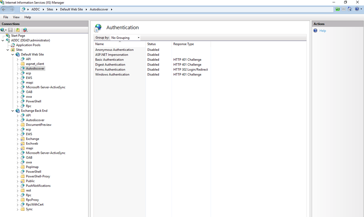364x217 pixels.
Task: Click the Create New Connection globe icon
Action: click(x=3, y=30)
